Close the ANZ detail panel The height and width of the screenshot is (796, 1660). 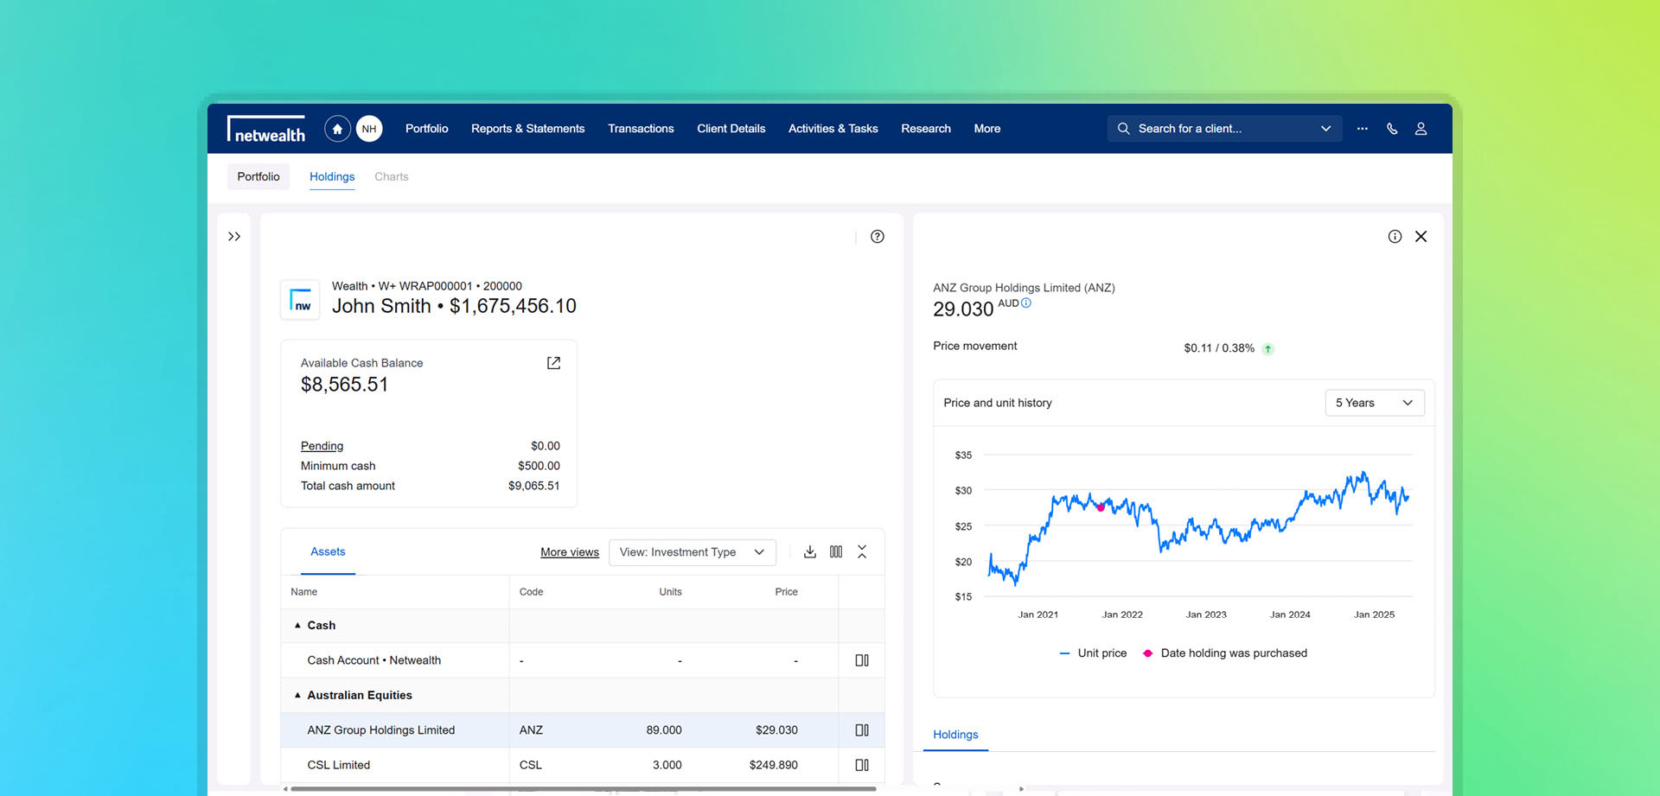tap(1421, 237)
